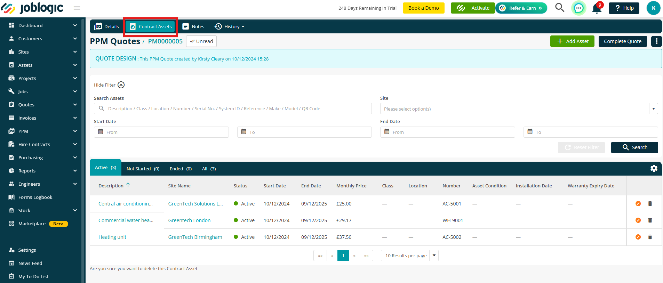Edit the Heating unit asset row
This screenshot has height=283, width=663.
pos(638,237)
